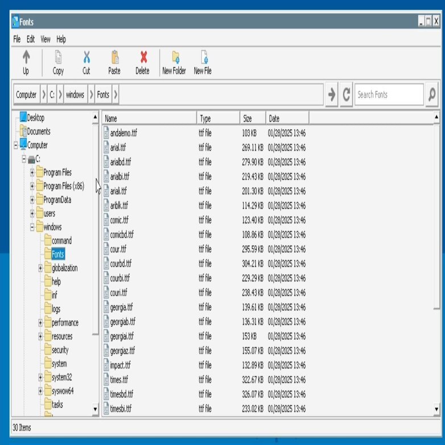Open the Help menu
The image size is (445, 445).
tap(61, 39)
